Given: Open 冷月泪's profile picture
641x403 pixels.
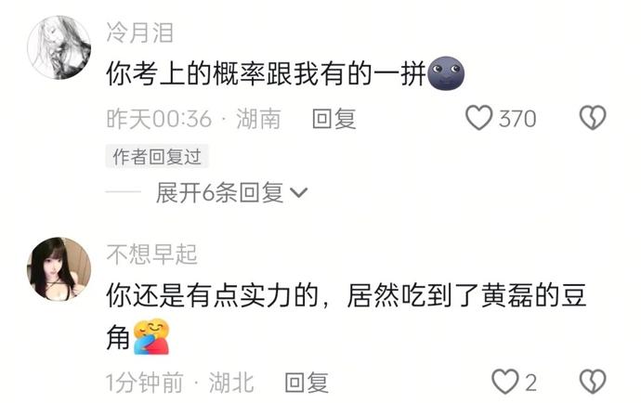Looking at the screenshot, I should point(59,47).
